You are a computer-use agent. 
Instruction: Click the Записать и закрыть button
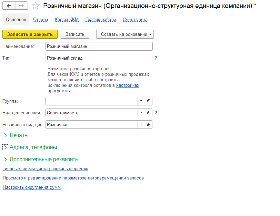(30, 34)
